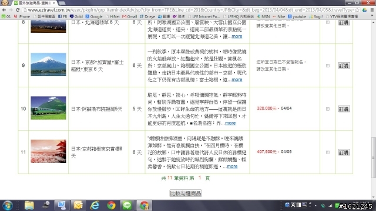Open the LINE app in the taskbar
Viewport: 376px width, 211px height.
(x=127, y=206)
